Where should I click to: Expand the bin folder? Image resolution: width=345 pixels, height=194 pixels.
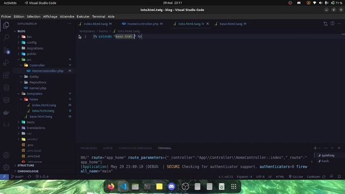click(x=29, y=37)
